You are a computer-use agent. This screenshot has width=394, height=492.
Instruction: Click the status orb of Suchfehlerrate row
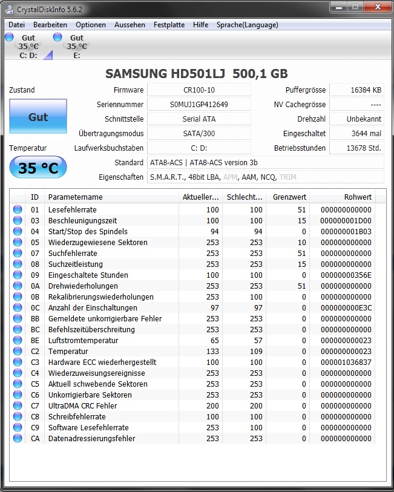click(x=18, y=253)
